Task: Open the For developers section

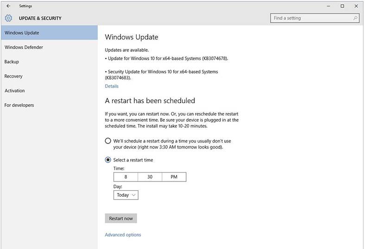Action: pyautogui.click(x=50, y=105)
